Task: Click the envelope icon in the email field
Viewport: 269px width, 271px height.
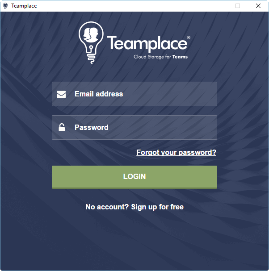Action: (x=61, y=94)
